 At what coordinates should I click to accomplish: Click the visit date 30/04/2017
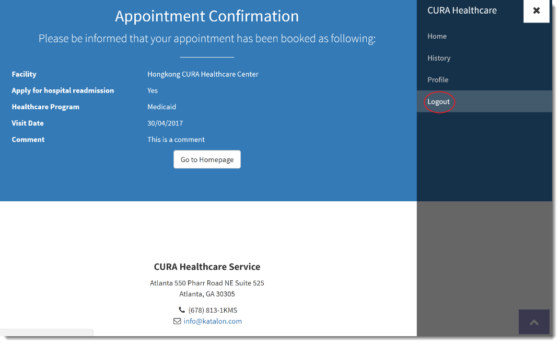[x=165, y=123]
